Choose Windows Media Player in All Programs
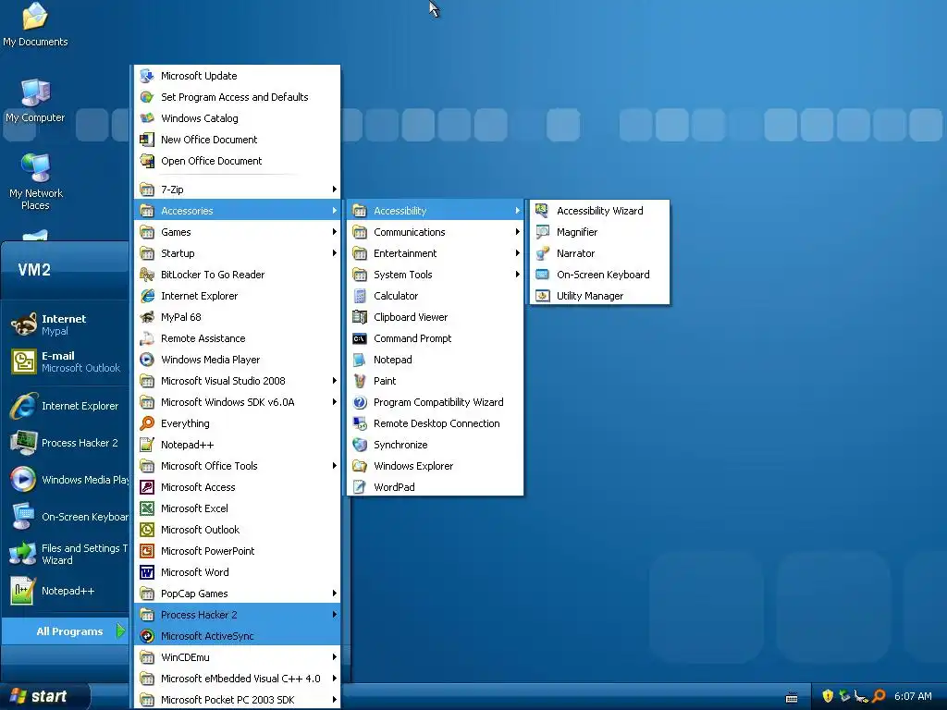 click(238, 360)
